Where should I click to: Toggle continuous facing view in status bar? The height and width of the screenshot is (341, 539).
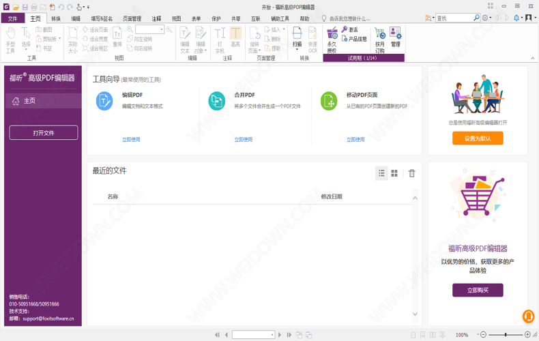(442, 335)
